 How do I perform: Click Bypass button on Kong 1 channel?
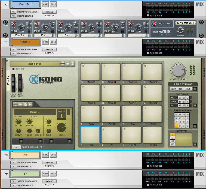coord(49,50)
